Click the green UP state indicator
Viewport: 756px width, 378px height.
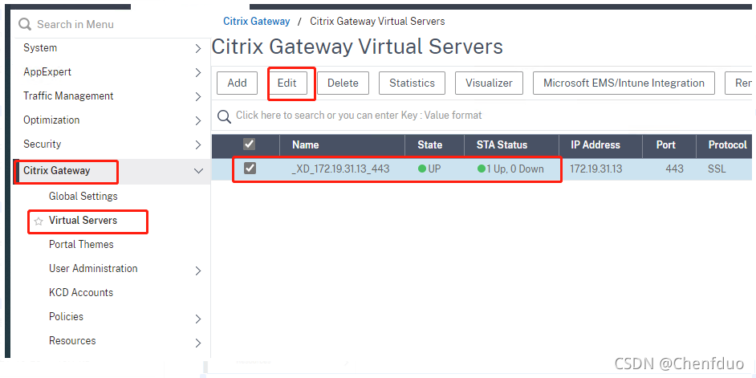click(x=423, y=169)
